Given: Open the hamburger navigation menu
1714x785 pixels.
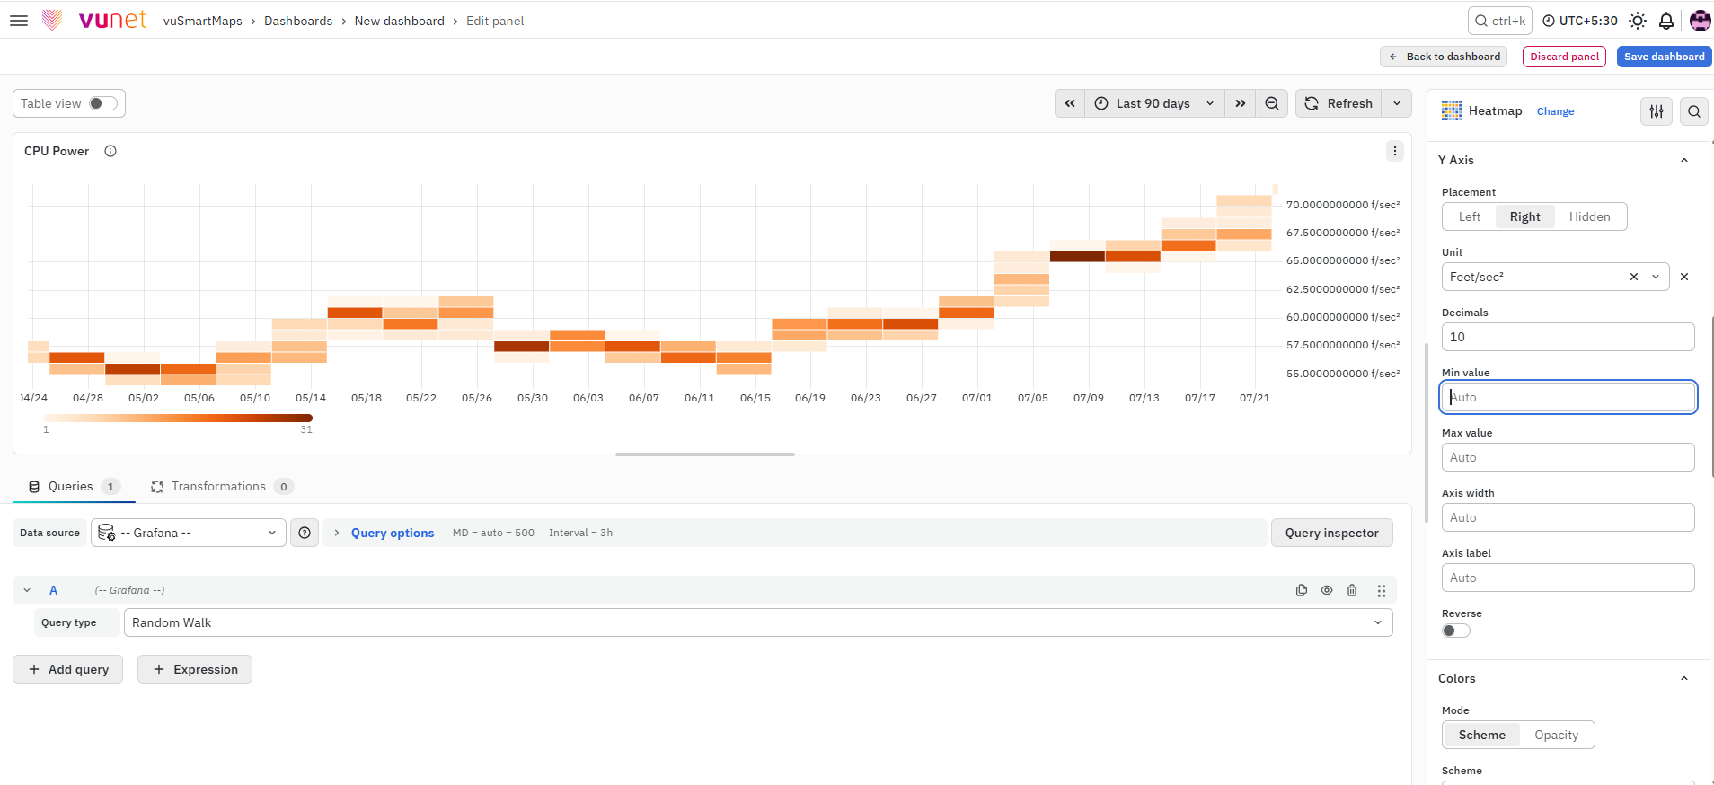Looking at the screenshot, I should (x=19, y=21).
